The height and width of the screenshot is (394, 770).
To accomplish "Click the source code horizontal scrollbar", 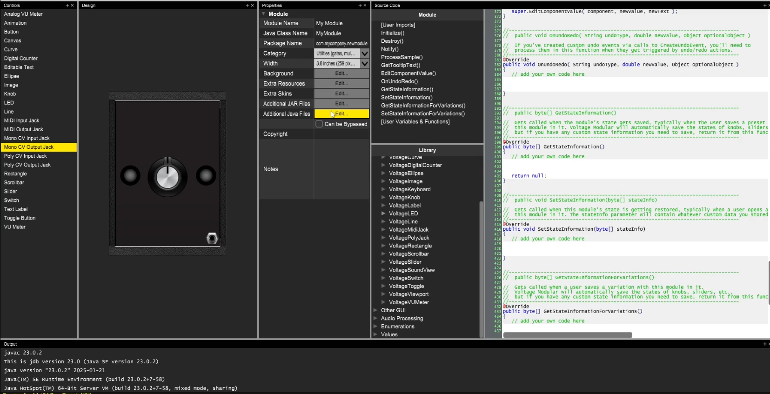I will pyautogui.click(x=568, y=335).
